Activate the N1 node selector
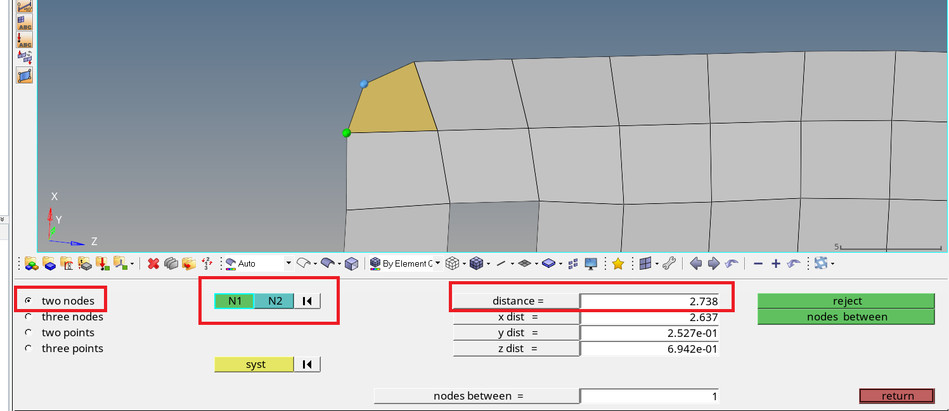 coord(233,300)
